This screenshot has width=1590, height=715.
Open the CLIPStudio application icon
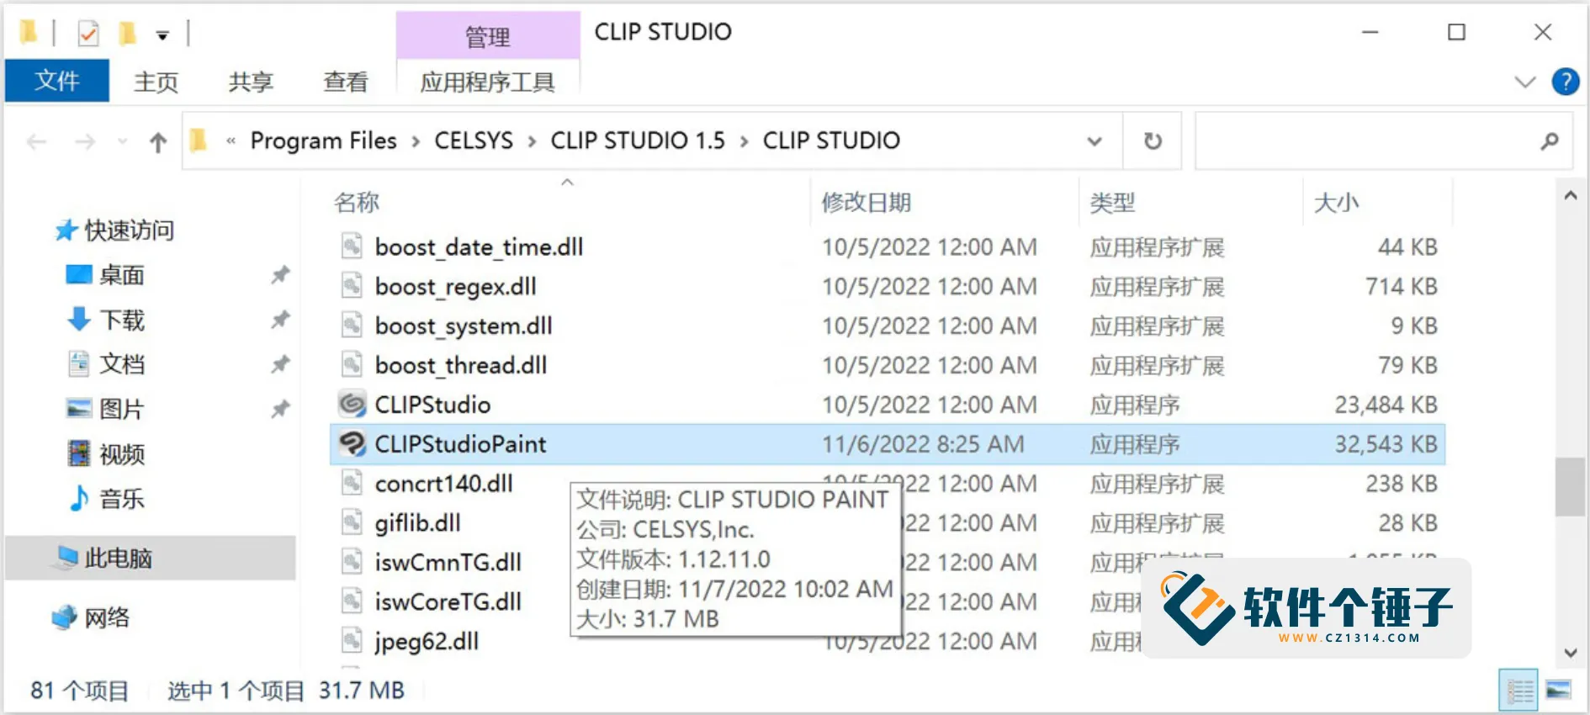click(352, 405)
